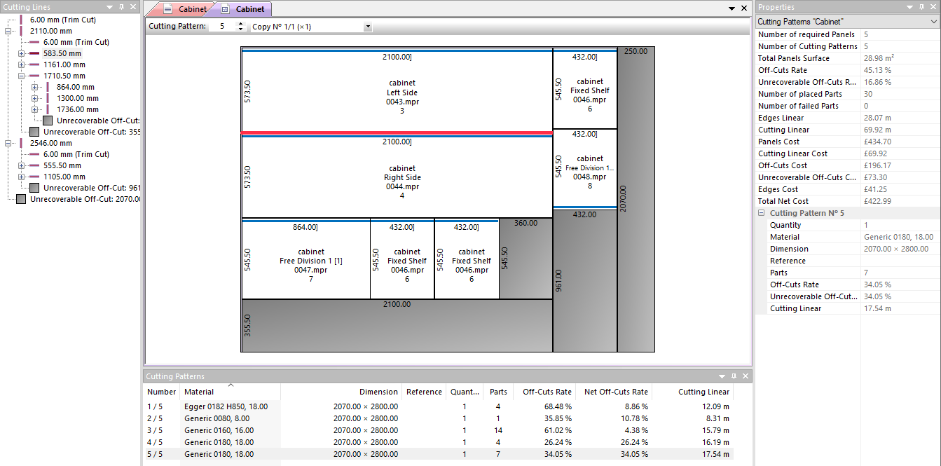Image resolution: width=941 pixels, height=466 pixels.
Task: Sort by Off-Cuts Rate column header
Action: (547, 392)
